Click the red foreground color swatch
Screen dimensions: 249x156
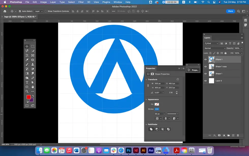(x=29, y=97)
